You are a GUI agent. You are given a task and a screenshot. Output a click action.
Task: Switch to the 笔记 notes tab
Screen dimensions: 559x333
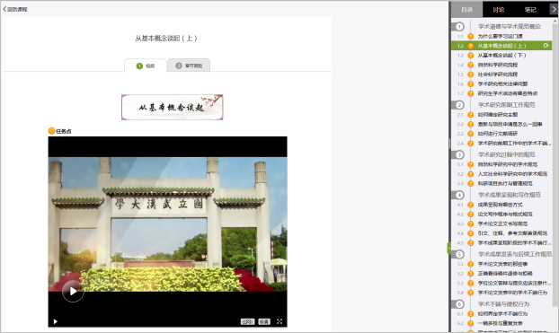[530, 10]
